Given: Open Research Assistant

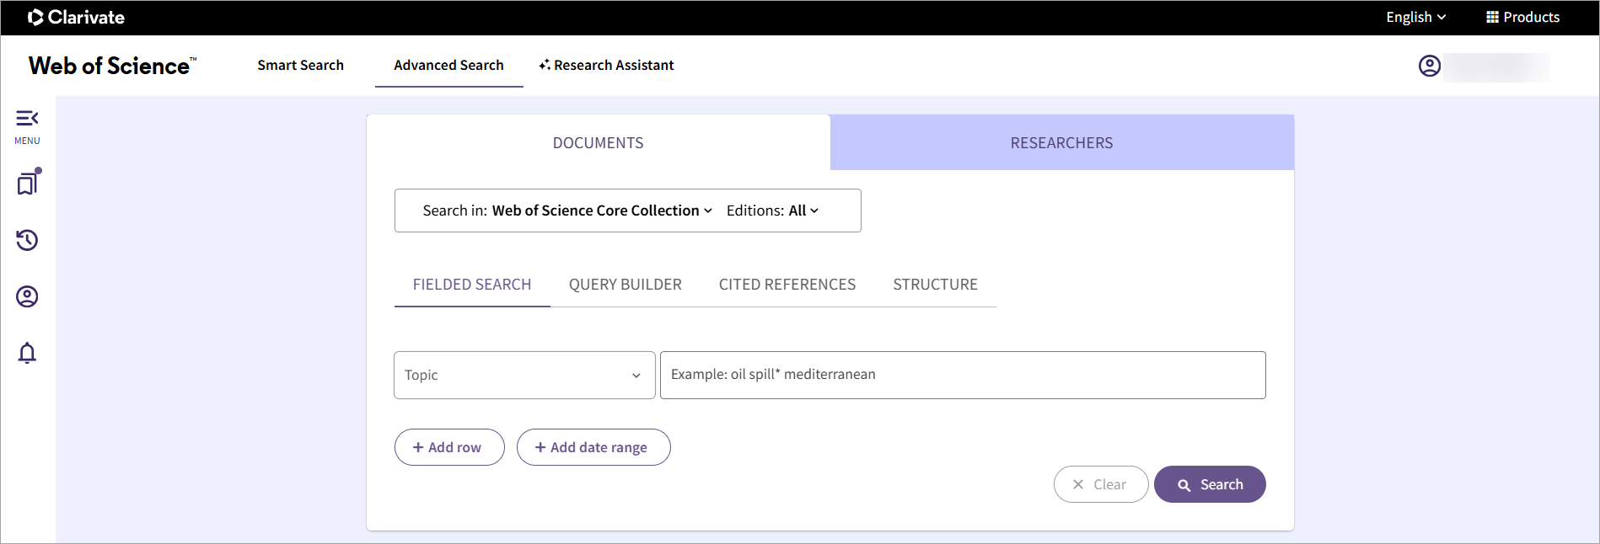Looking at the screenshot, I should click(x=606, y=65).
